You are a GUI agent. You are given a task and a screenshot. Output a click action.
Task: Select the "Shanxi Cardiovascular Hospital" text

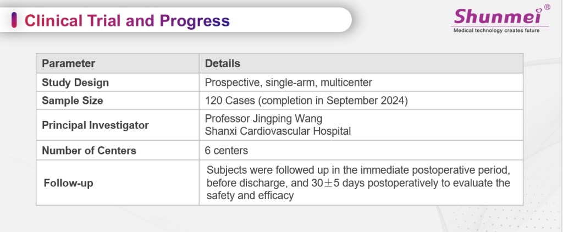pyautogui.click(x=278, y=131)
